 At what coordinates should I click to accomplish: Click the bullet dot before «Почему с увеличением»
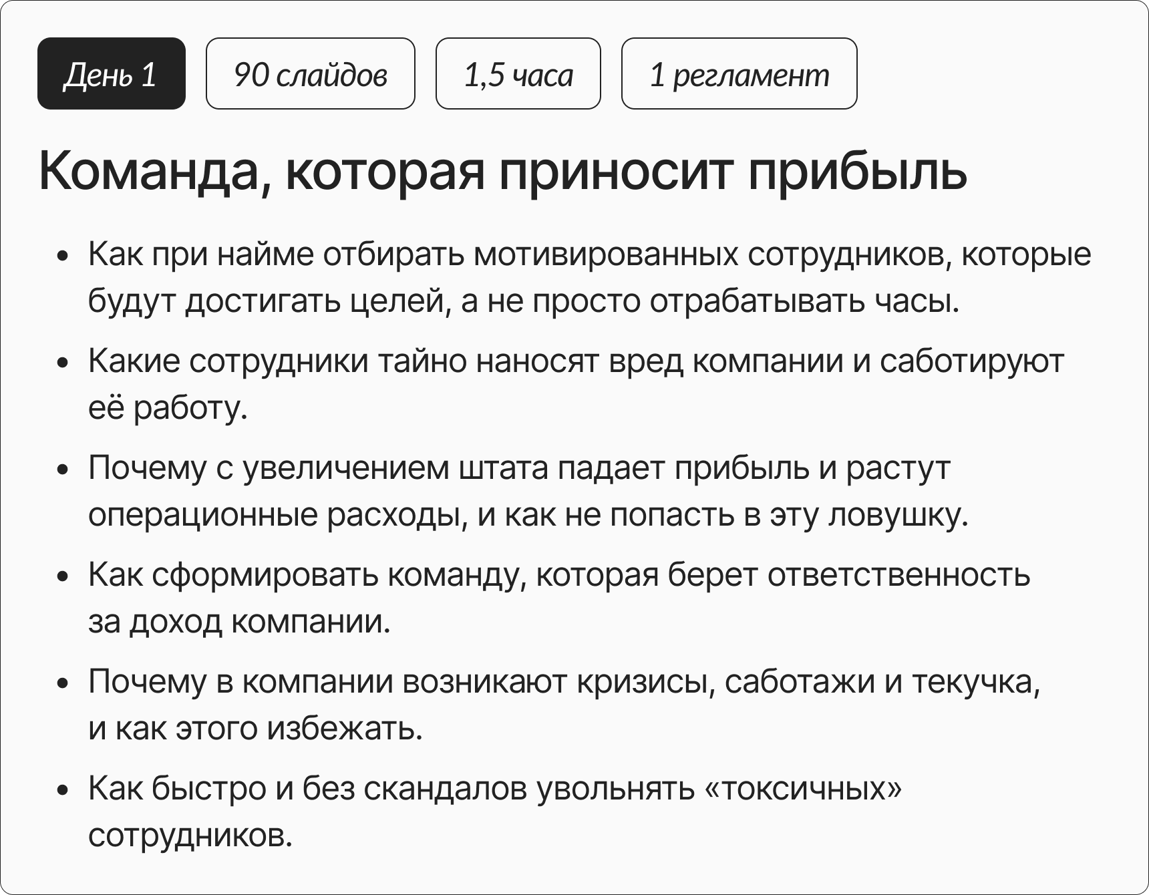pos(63,470)
